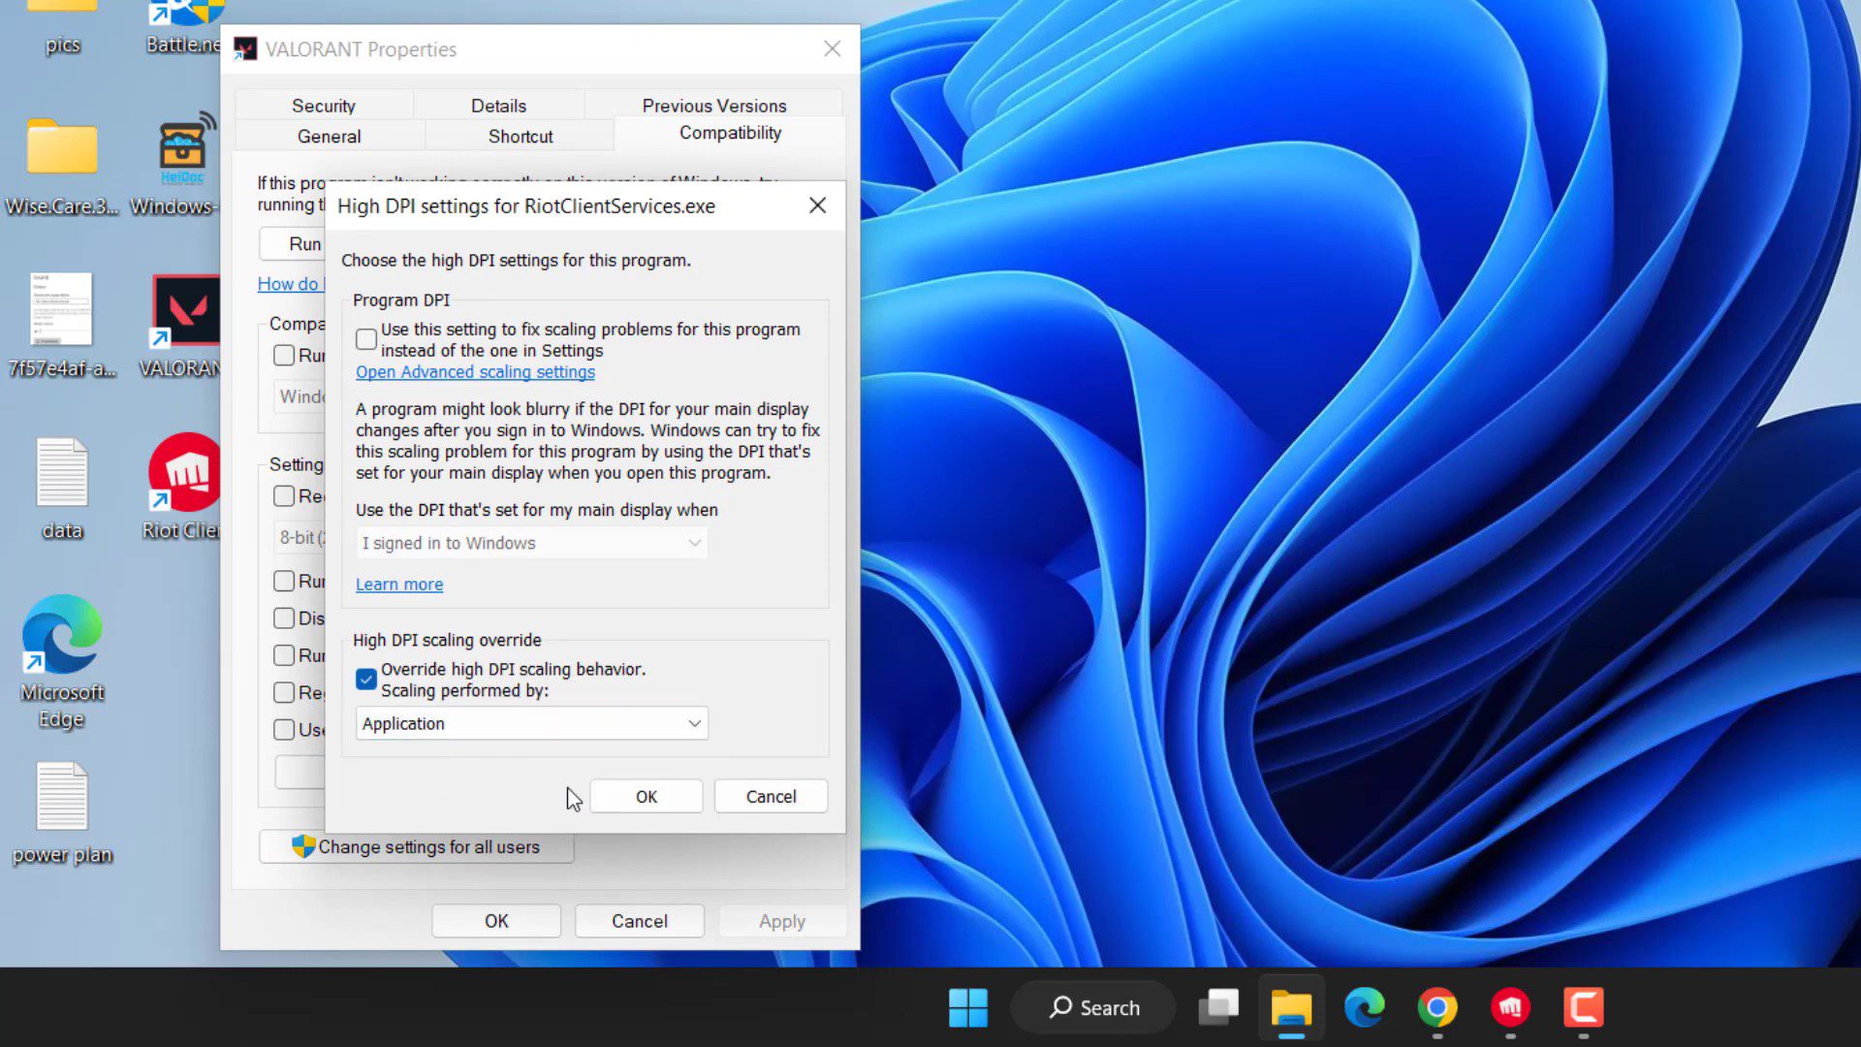Open the red C app on taskbar
Viewport: 1861px width, 1047px height.
tap(1584, 1008)
